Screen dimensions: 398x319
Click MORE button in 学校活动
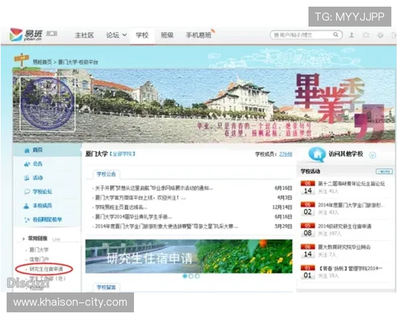(x=384, y=171)
